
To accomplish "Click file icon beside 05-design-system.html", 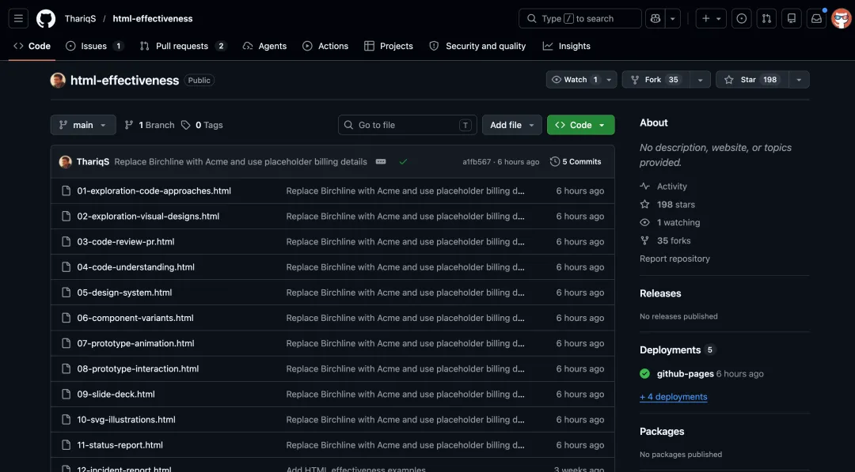I will (66, 293).
